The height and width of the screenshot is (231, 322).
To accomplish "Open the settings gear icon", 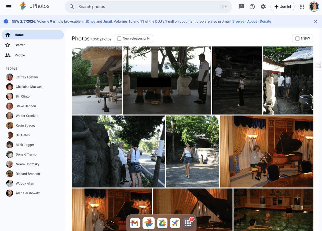I will click(263, 7).
